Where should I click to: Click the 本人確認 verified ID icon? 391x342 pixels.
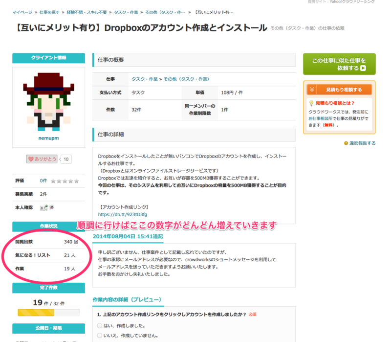[x=44, y=207]
